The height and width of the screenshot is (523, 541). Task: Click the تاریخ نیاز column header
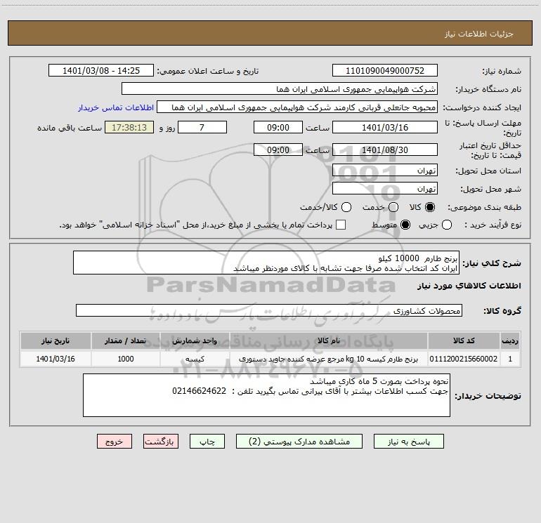56,340
